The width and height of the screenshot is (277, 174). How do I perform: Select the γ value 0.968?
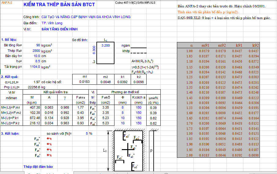click(65, 107)
